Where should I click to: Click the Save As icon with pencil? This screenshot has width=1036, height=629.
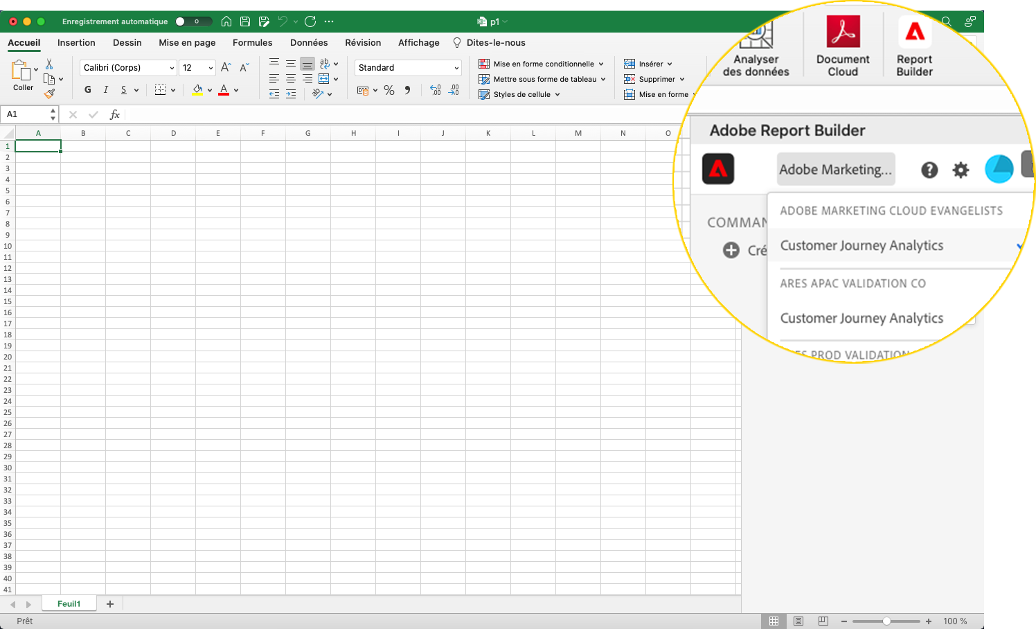coord(264,21)
